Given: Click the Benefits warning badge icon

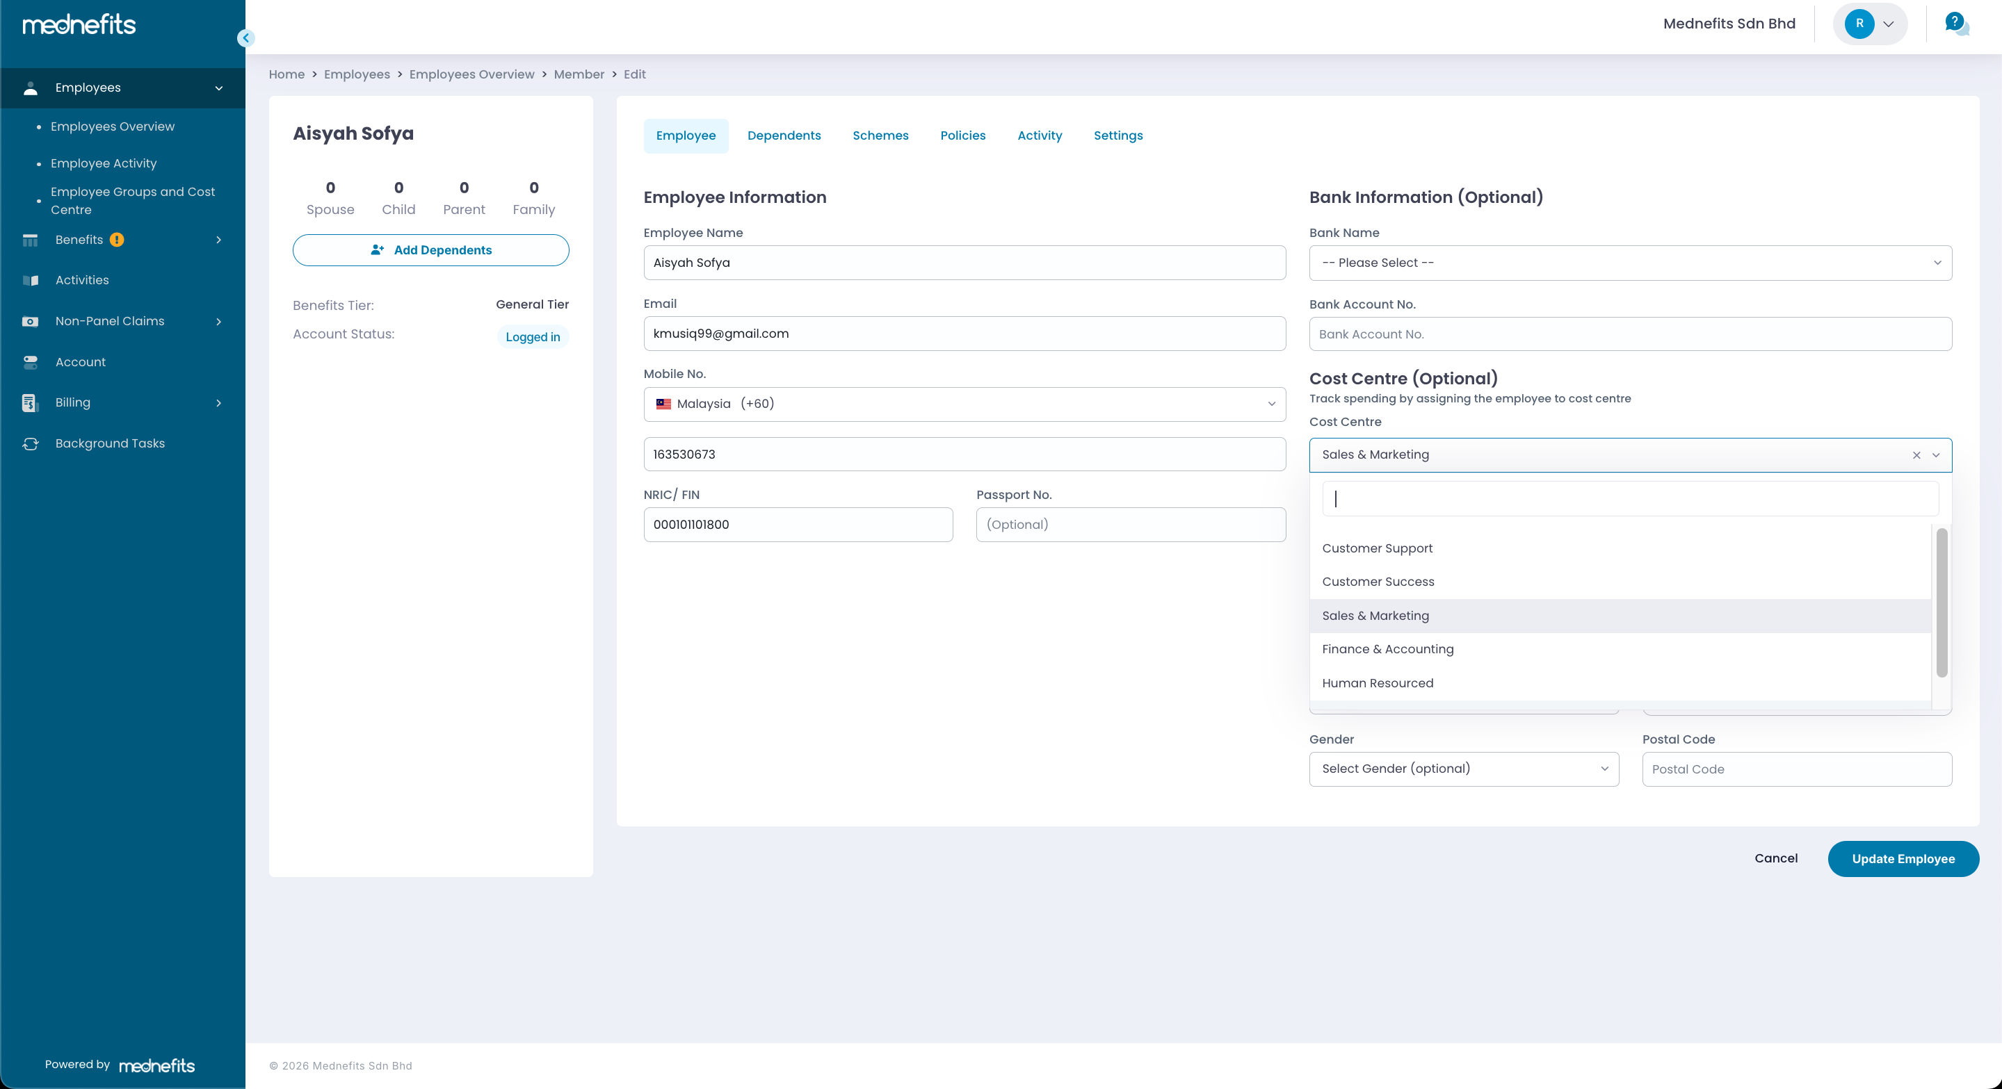Looking at the screenshot, I should pos(117,240).
